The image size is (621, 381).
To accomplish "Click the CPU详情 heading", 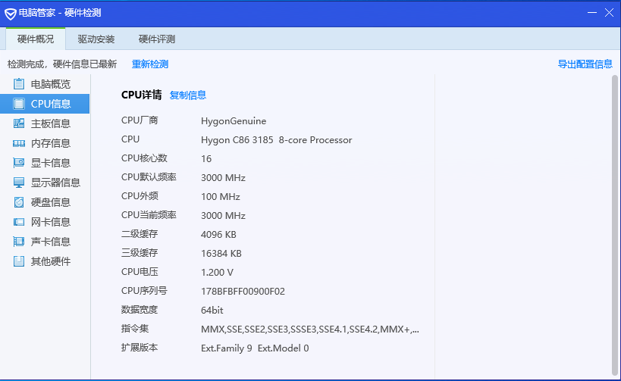I will [x=141, y=95].
